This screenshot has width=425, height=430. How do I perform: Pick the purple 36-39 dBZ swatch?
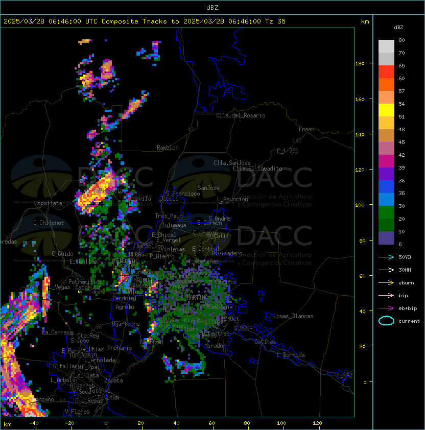(386, 174)
